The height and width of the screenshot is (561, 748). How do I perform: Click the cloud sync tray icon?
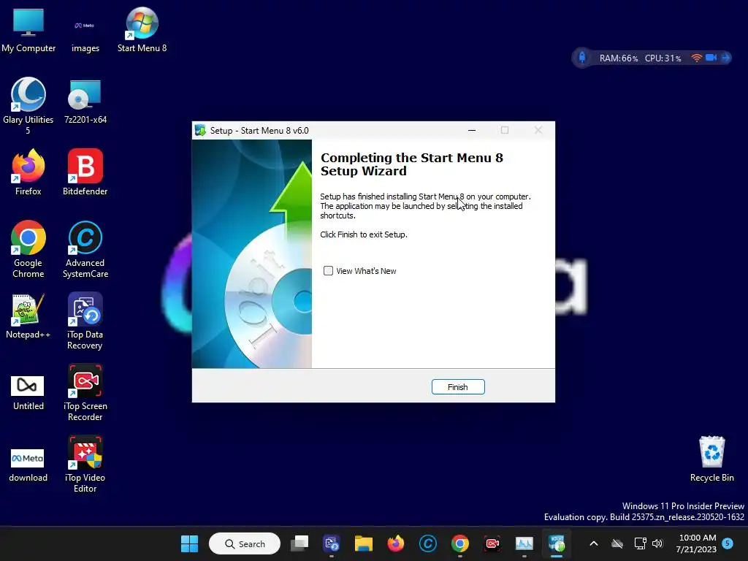[x=617, y=543]
